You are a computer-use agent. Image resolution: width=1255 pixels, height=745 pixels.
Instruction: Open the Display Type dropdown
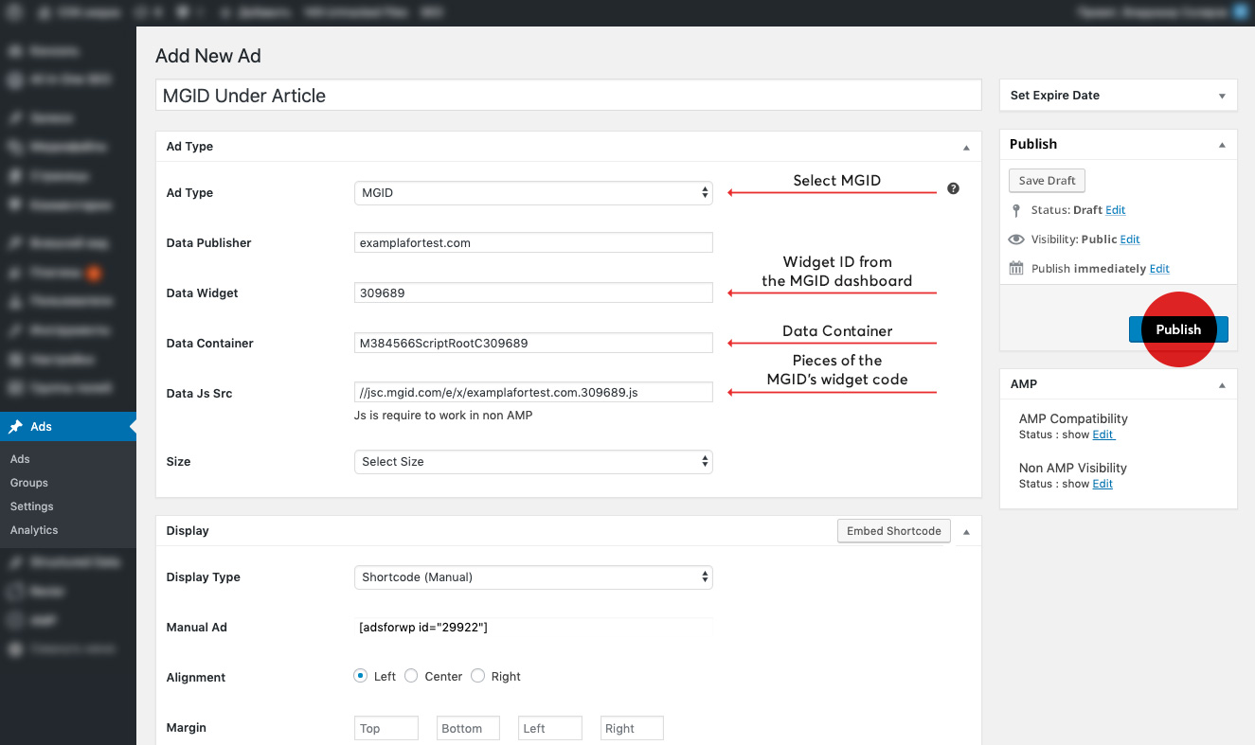point(533,576)
